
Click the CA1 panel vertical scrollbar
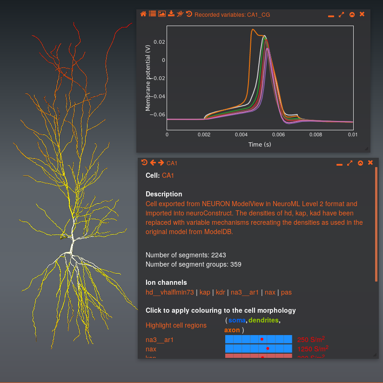pyautogui.click(x=376, y=224)
